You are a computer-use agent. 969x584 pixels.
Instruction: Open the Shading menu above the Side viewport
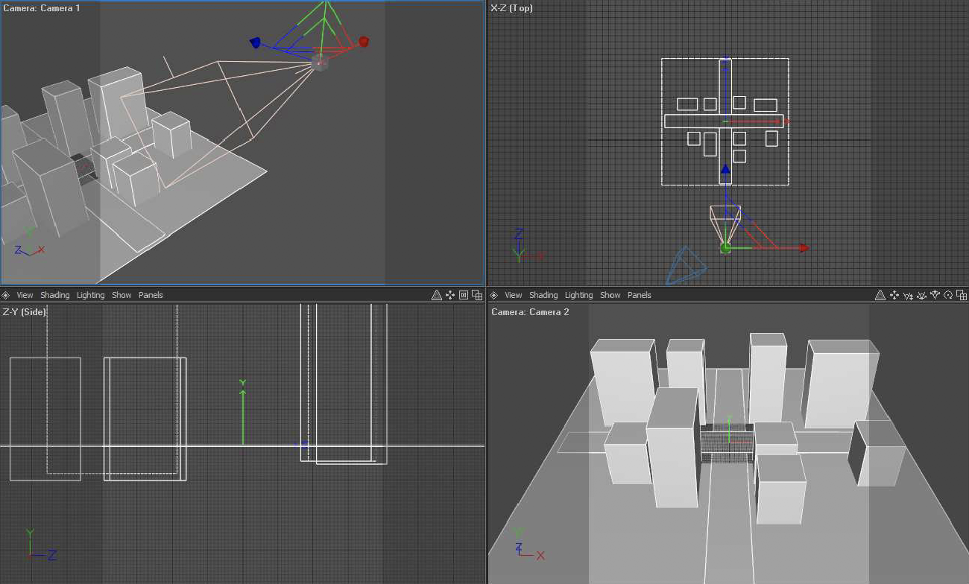pos(54,295)
